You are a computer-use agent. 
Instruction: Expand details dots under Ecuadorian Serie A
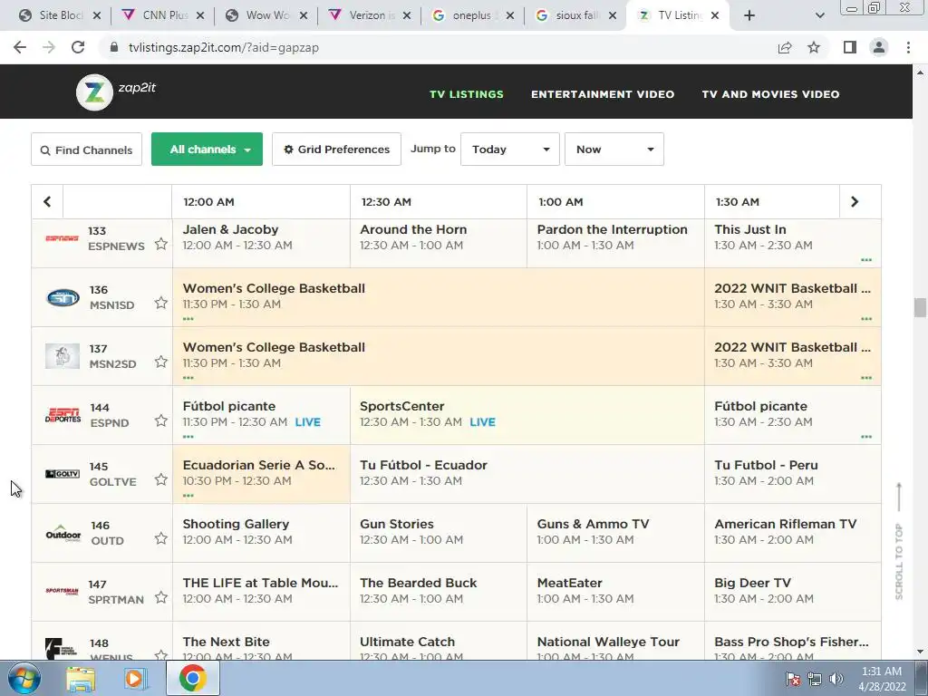click(x=188, y=496)
